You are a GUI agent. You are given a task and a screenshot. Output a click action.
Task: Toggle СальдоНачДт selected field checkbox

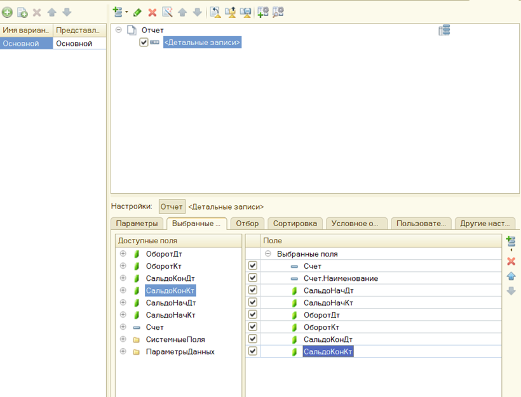(252, 290)
